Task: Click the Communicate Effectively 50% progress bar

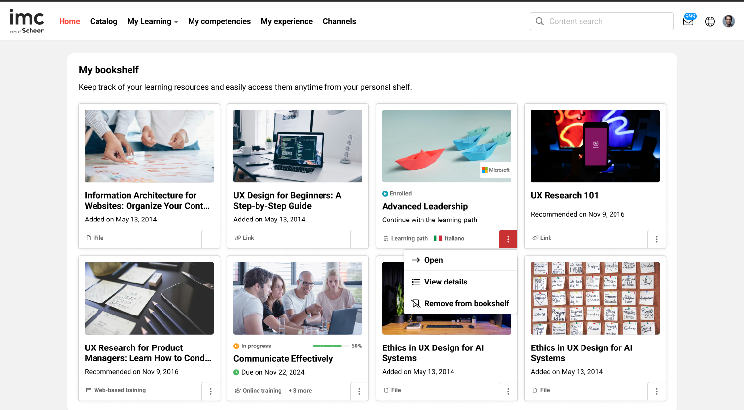Action: (x=330, y=346)
